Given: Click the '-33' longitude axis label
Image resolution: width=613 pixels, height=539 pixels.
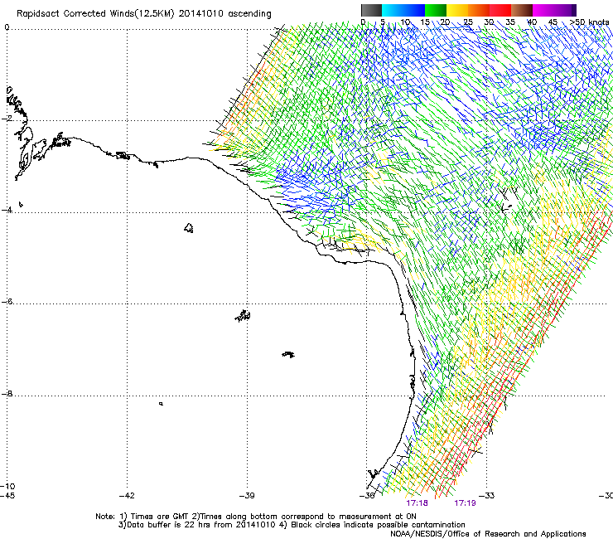Looking at the screenshot, I should pyautogui.click(x=487, y=496).
